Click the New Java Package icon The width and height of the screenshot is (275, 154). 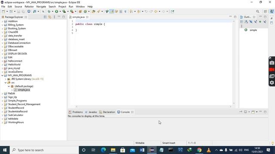80,12
